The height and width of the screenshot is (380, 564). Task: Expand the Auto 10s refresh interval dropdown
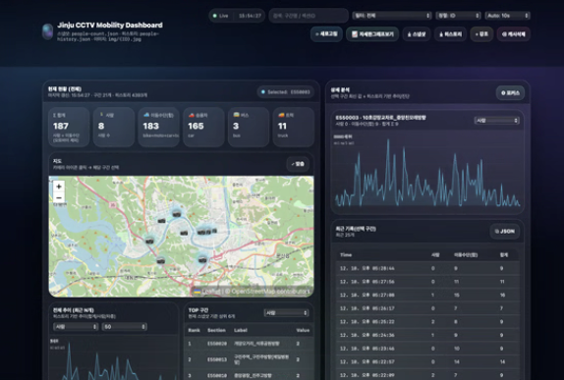pyautogui.click(x=507, y=16)
